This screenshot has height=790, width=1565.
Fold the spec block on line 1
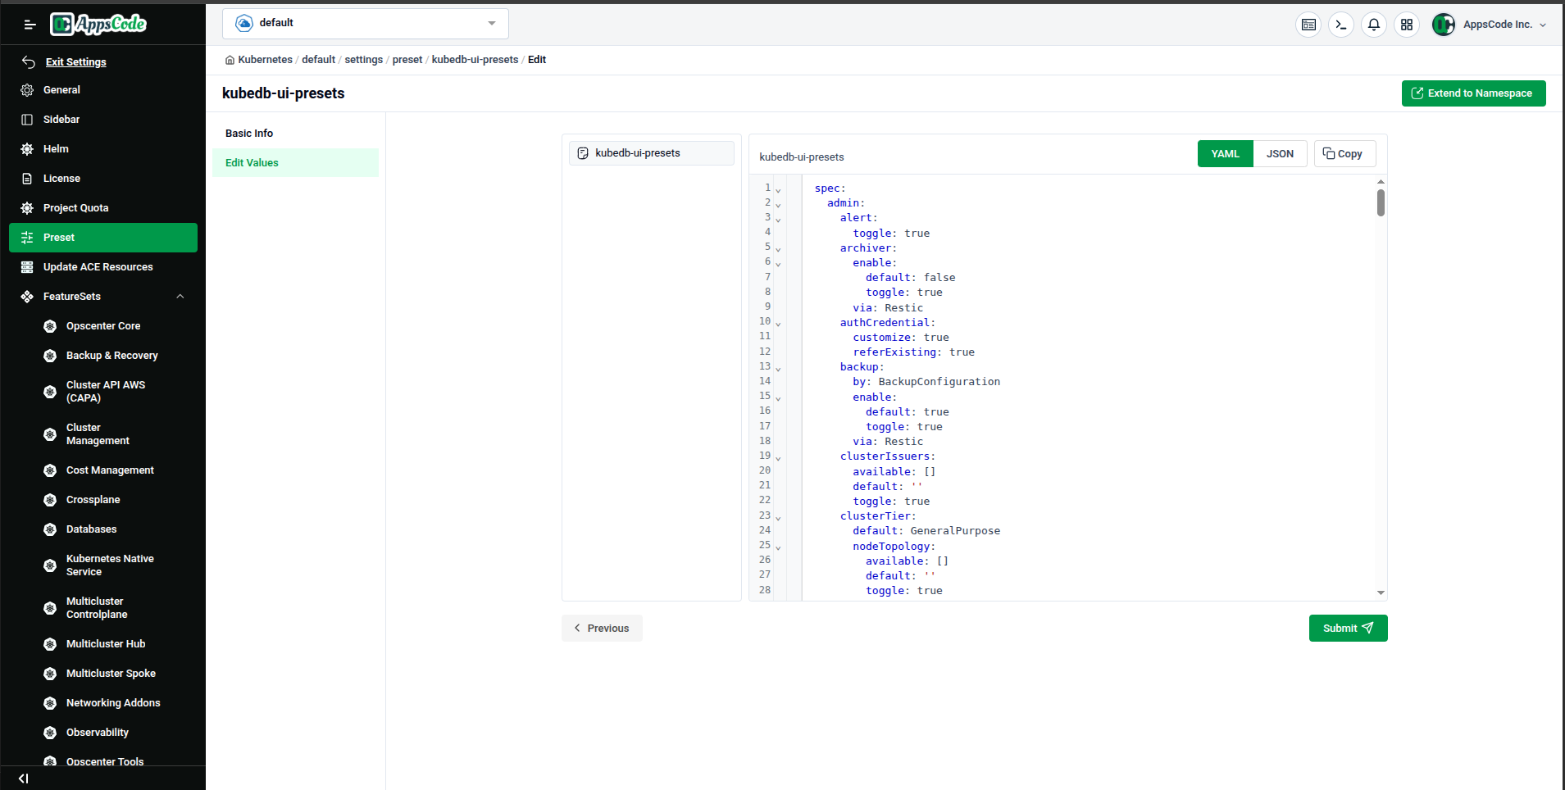tap(779, 188)
